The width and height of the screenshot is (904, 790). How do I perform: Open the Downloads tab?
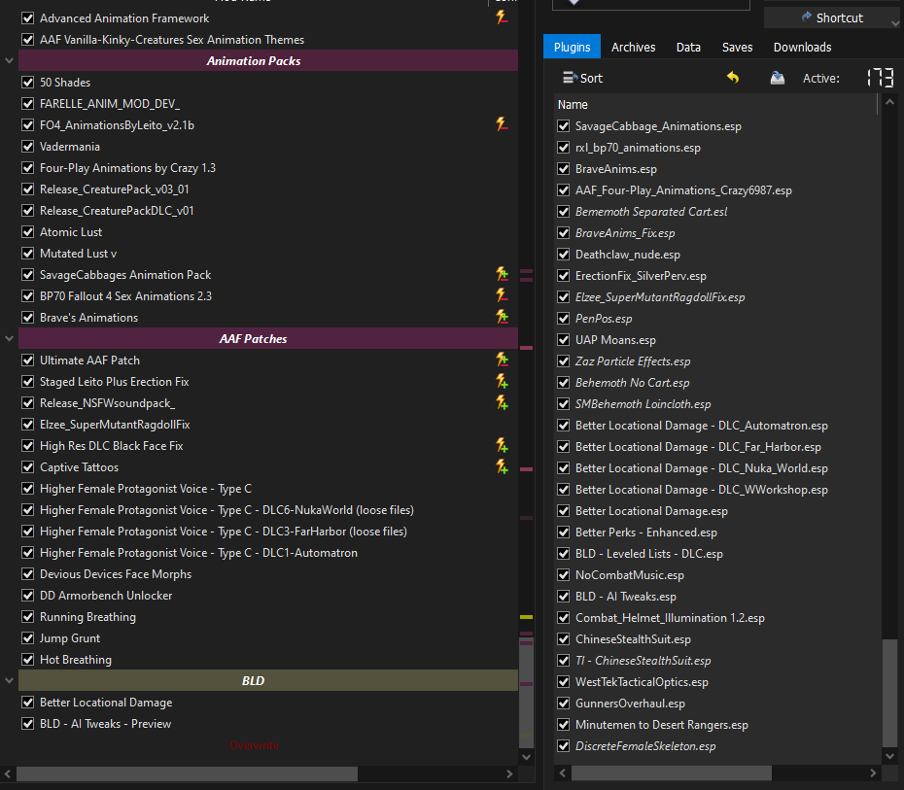click(x=802, y=47)
